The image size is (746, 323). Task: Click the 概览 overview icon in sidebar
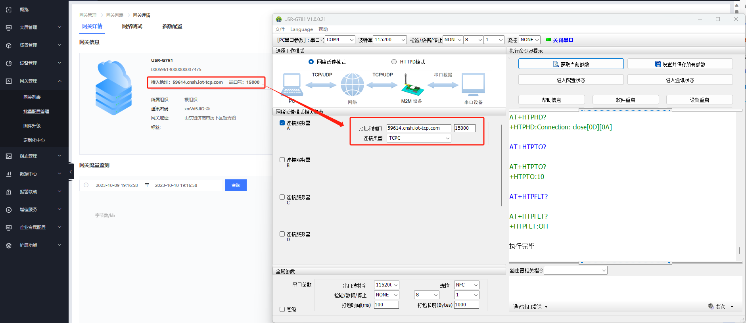(x=9, y=10)
